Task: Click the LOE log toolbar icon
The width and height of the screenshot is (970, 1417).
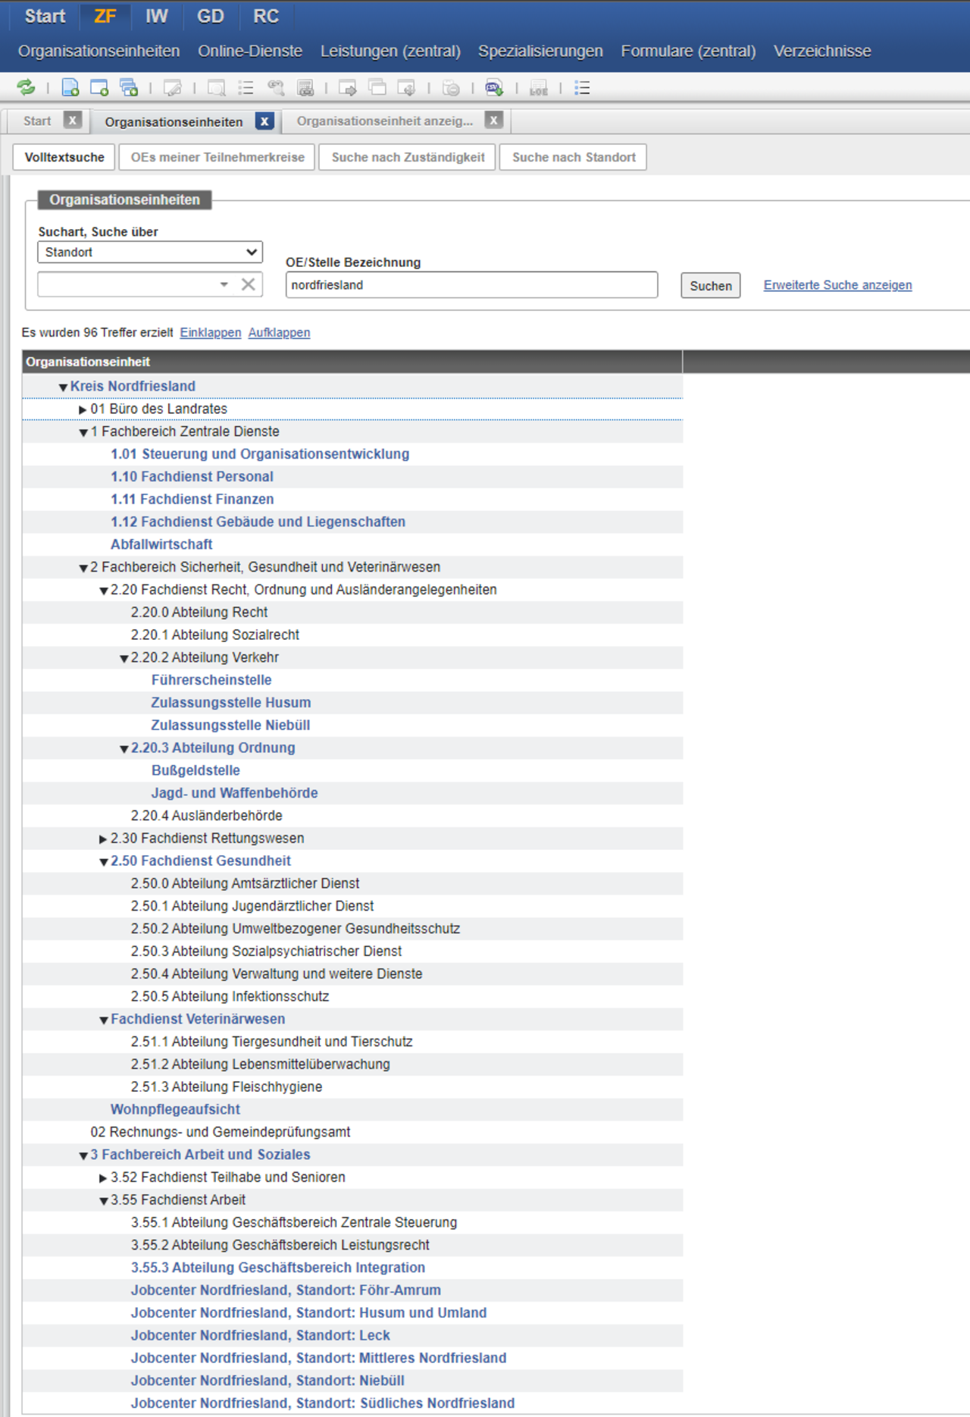Action: click(539, 88)
